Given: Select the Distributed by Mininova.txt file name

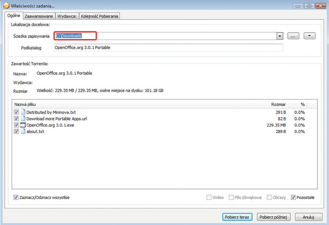Looking at the screenshot, I should [51, 112].
